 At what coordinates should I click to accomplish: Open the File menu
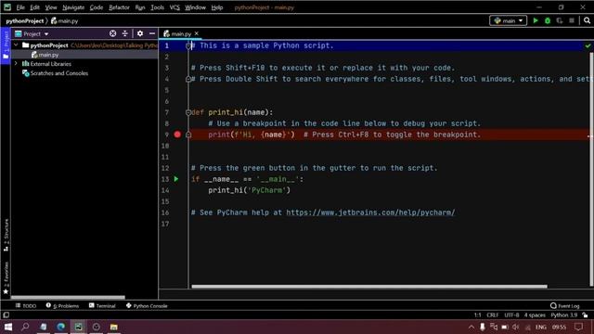coord(20,7)
